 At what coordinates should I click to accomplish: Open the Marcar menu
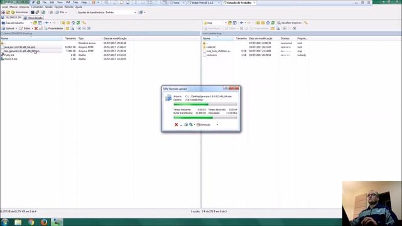click(13, 7)
